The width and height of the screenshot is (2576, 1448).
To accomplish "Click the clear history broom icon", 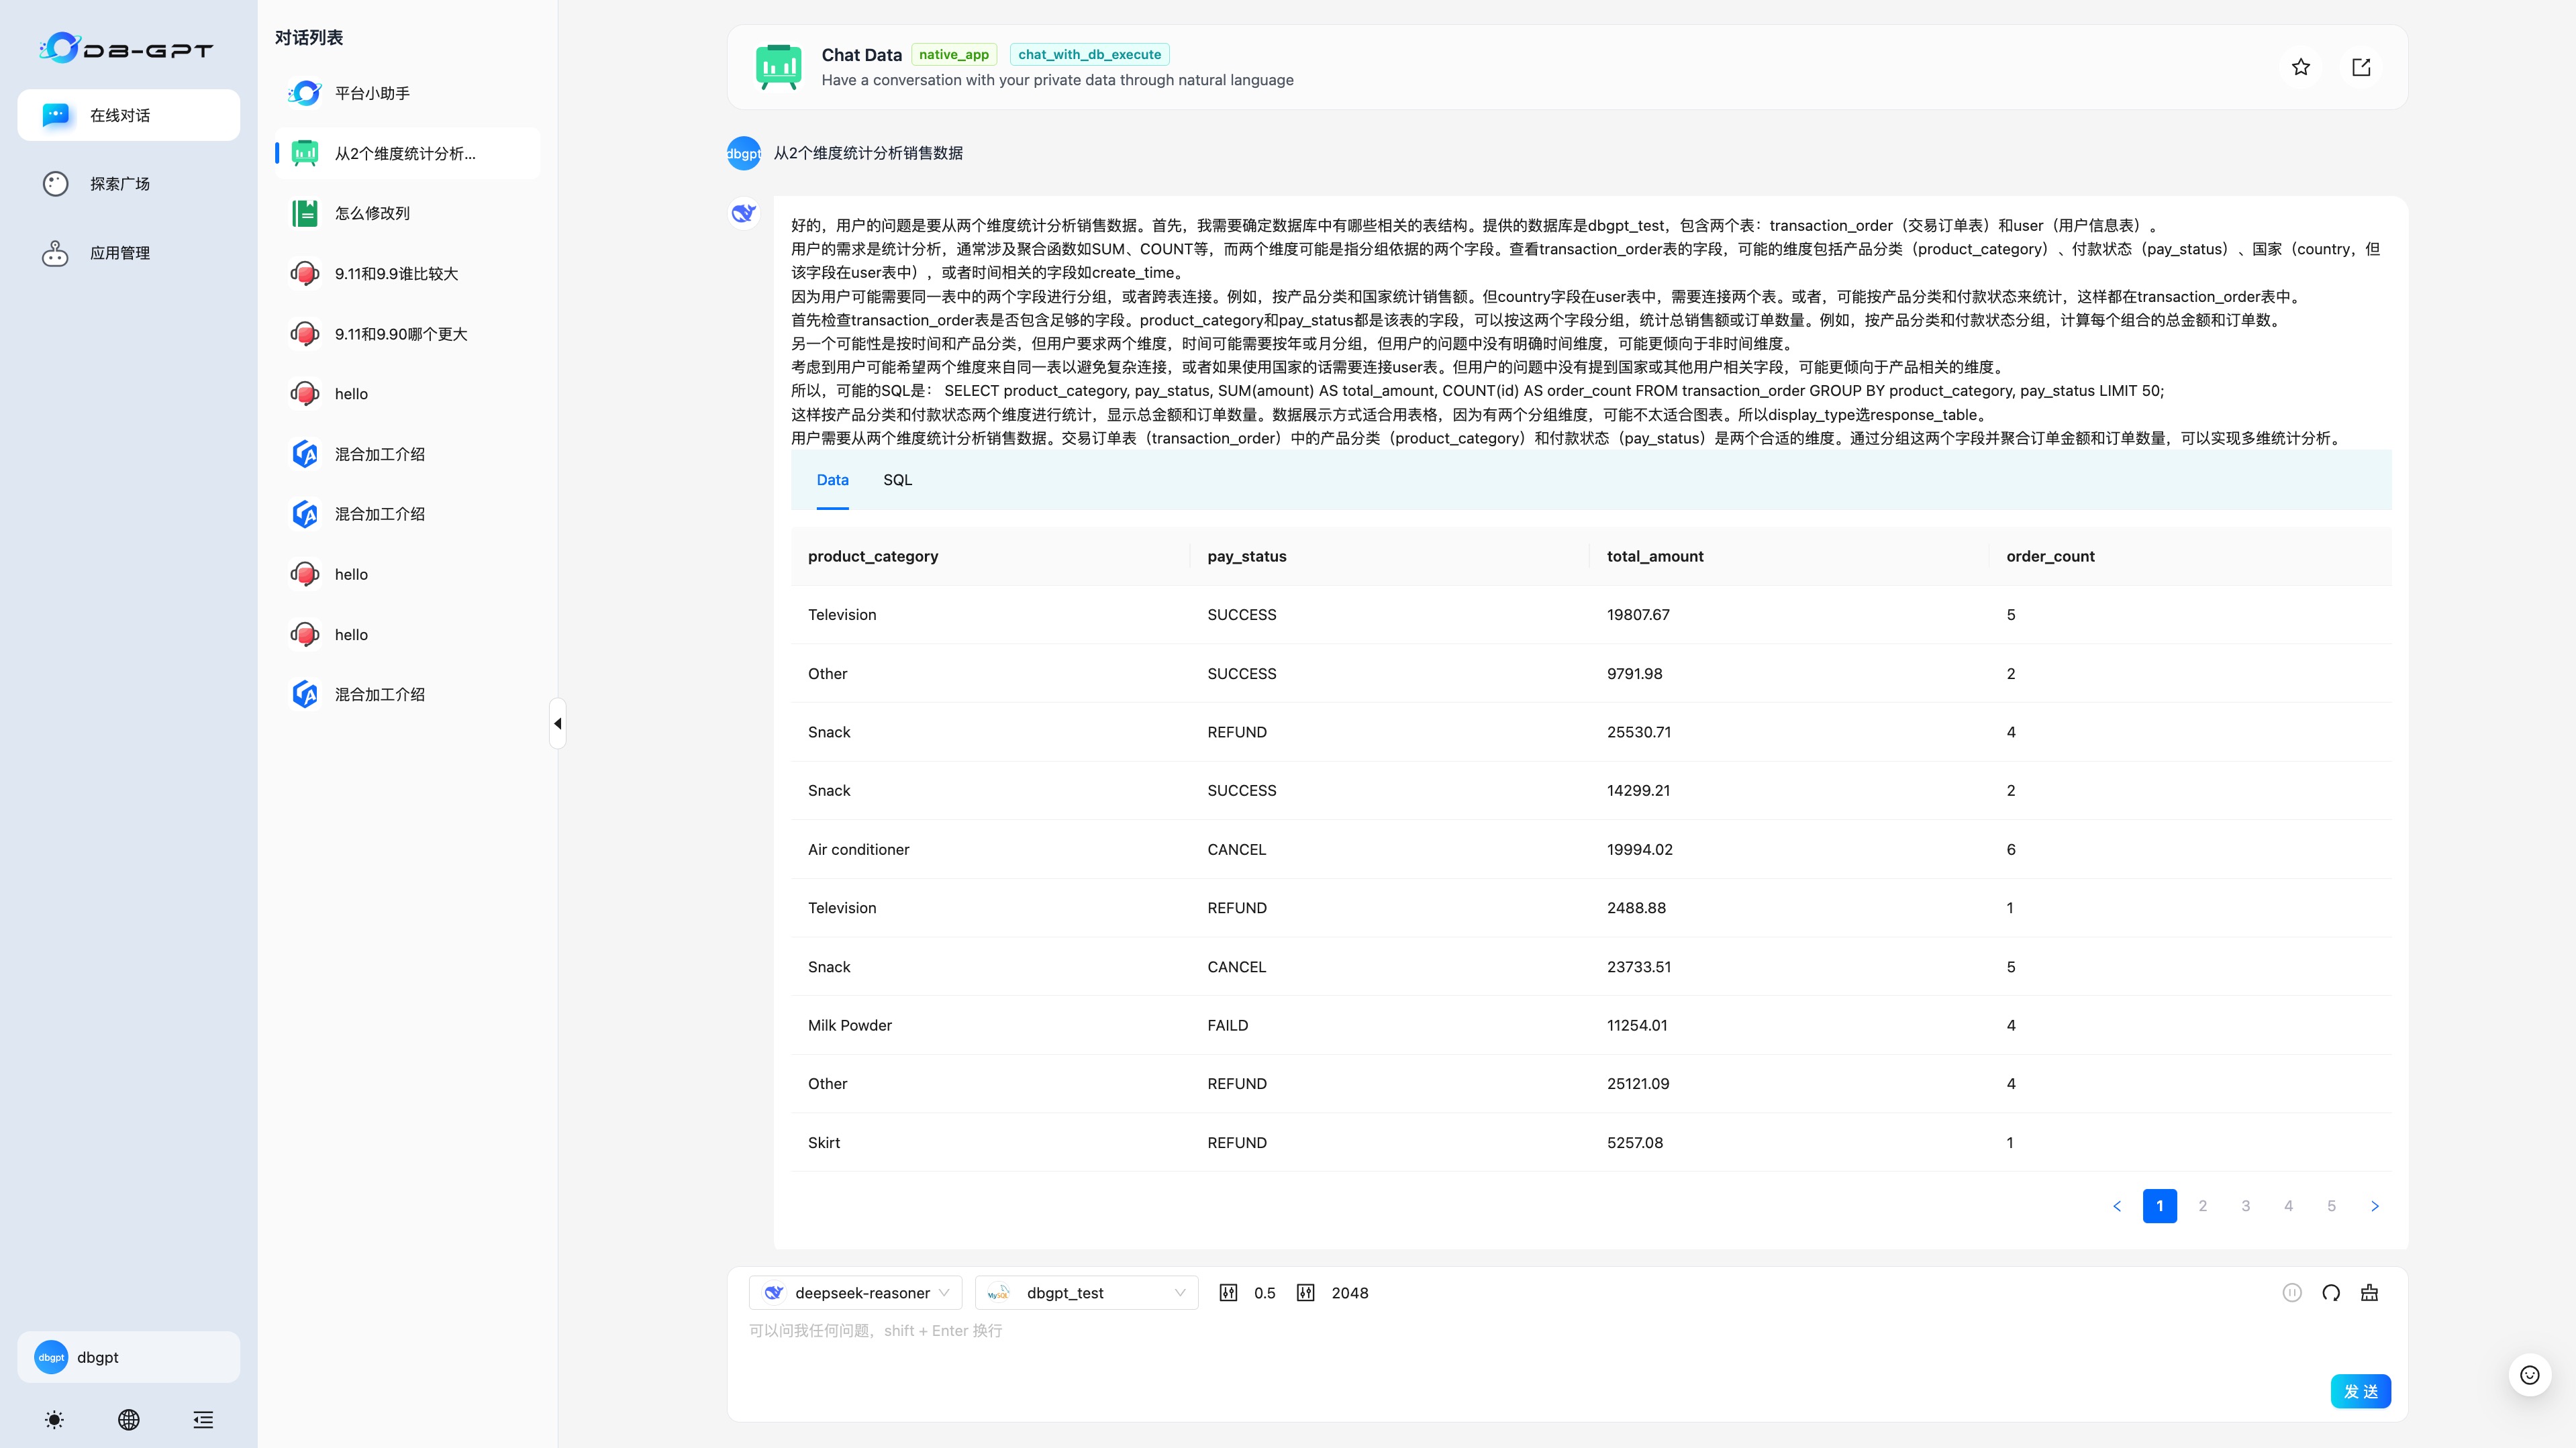I will [x=2369, y=1292].
